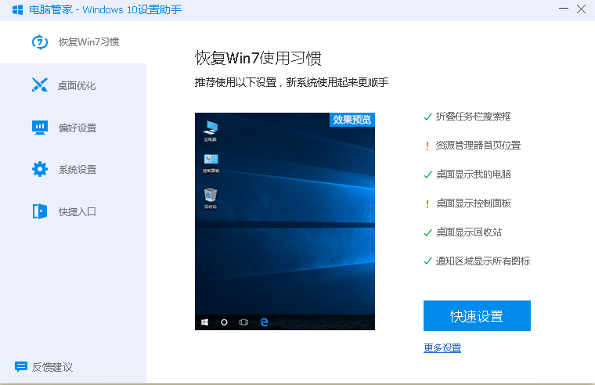Click the Windows logo in title bar

coord(17,10)
